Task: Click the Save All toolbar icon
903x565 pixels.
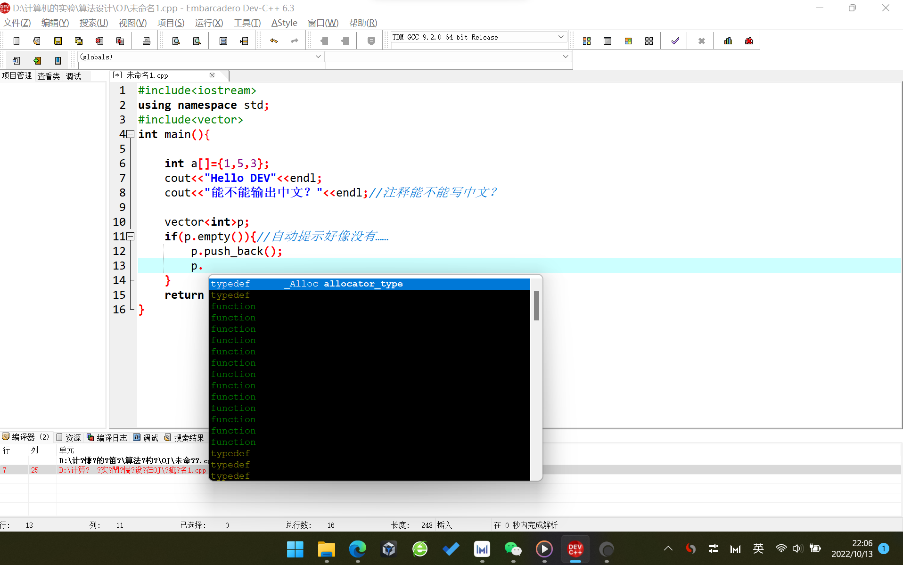Action: pyautogui.click(x=79, y=41)
